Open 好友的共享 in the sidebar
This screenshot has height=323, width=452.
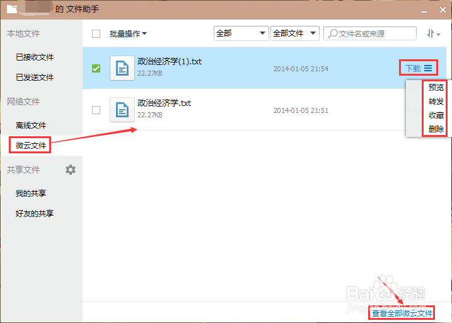pyautogui.click(x=35, y=213)
